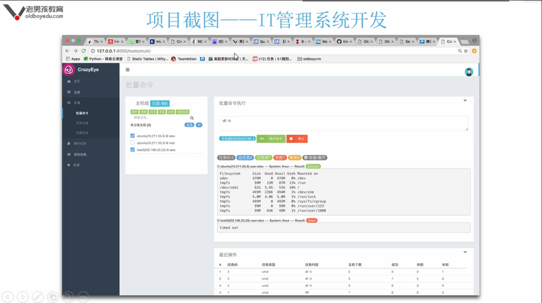
Task: Open task ID 3 link in recent operations
Action: pyautogui.click(x=228, y=279)
